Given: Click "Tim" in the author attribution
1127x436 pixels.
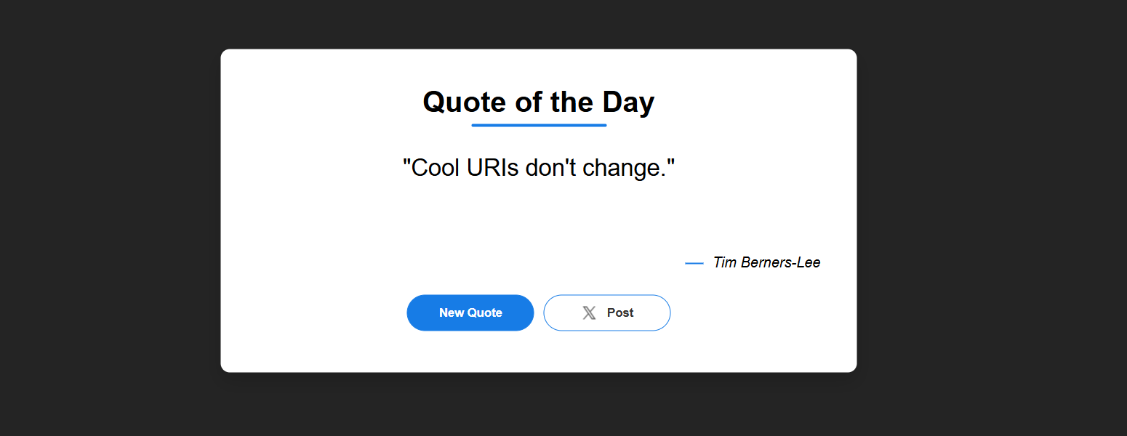Looking at the screenshot, I should click(725, 262).
